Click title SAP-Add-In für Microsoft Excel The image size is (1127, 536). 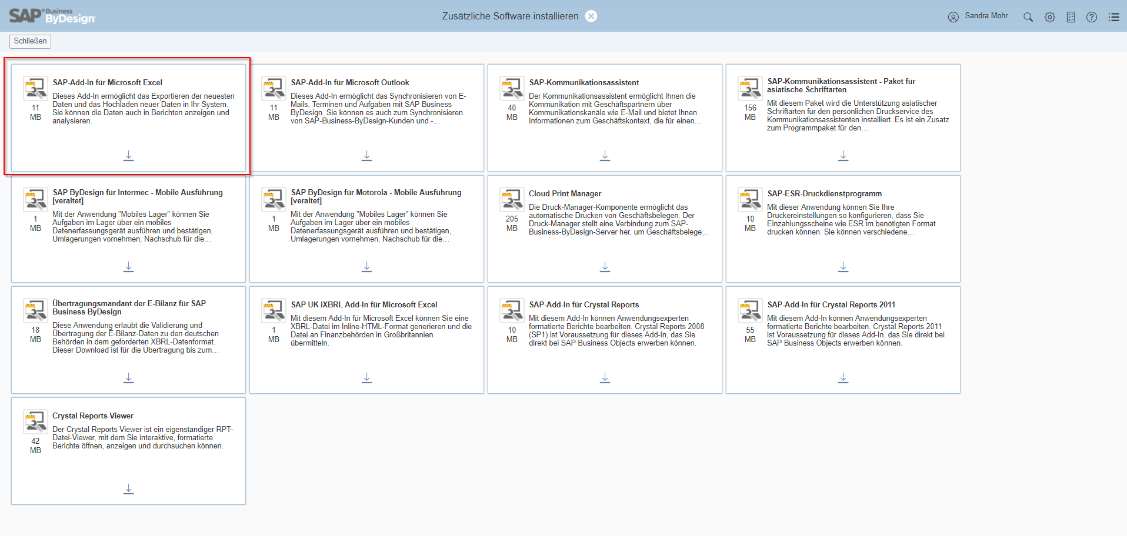[108, 82]
